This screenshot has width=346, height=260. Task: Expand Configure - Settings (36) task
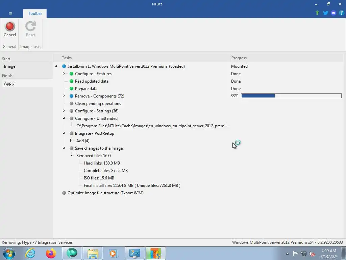tap(64, 111)
